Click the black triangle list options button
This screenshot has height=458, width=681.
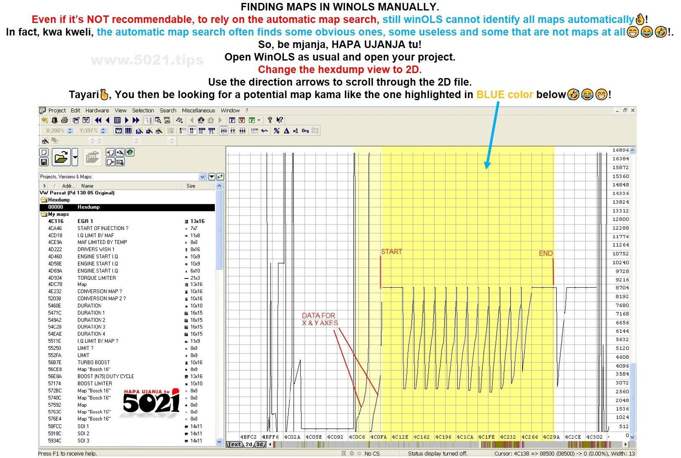click(x=212, y=177)
